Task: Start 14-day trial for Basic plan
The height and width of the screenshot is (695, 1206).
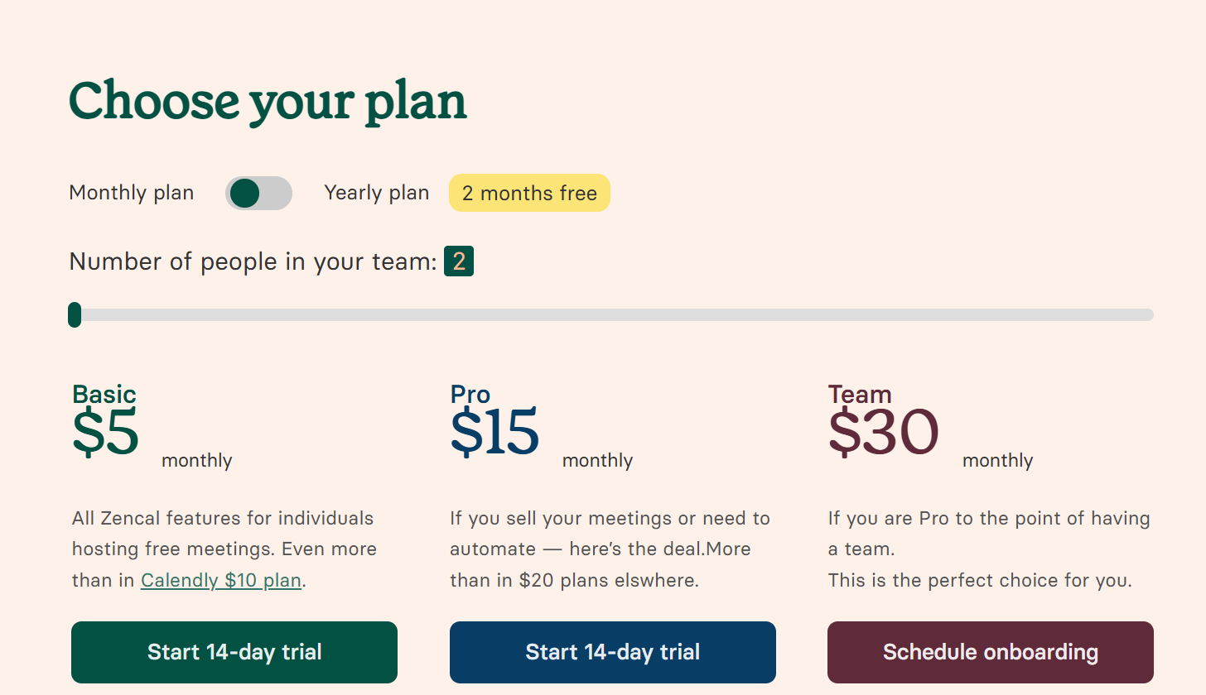Action: (234, 652)
